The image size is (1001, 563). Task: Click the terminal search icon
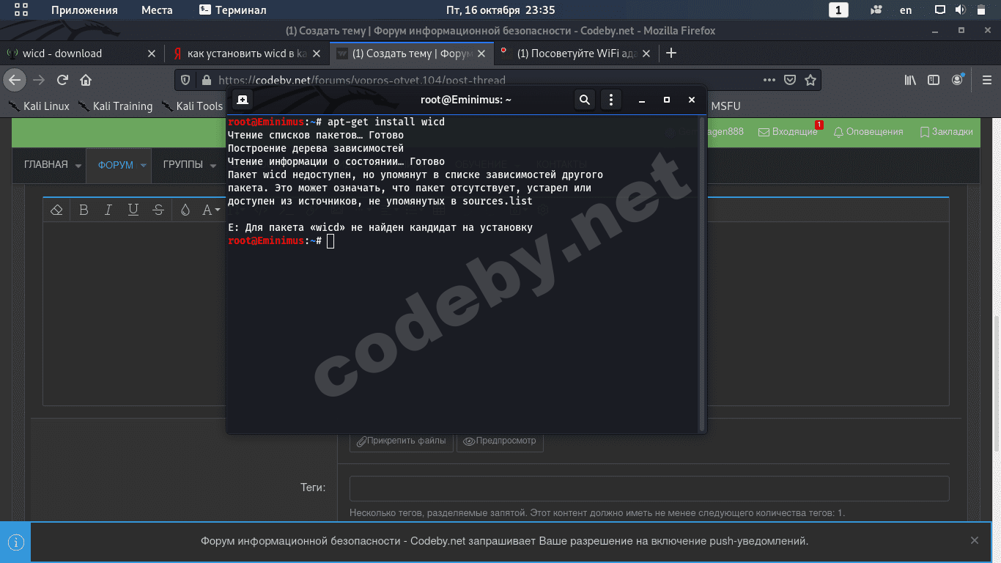584,100
